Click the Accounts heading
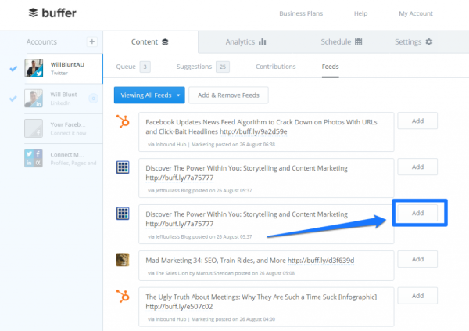 [x=41, y=42]
